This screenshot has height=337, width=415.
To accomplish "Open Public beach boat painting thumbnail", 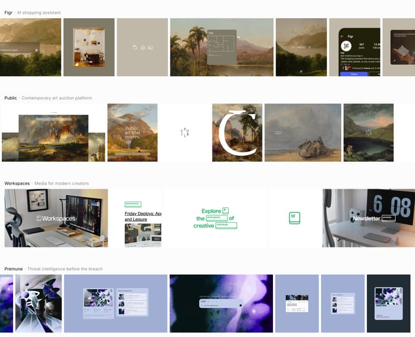I will 303,132.
